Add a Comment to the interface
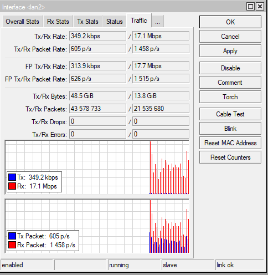 [230, 83]
